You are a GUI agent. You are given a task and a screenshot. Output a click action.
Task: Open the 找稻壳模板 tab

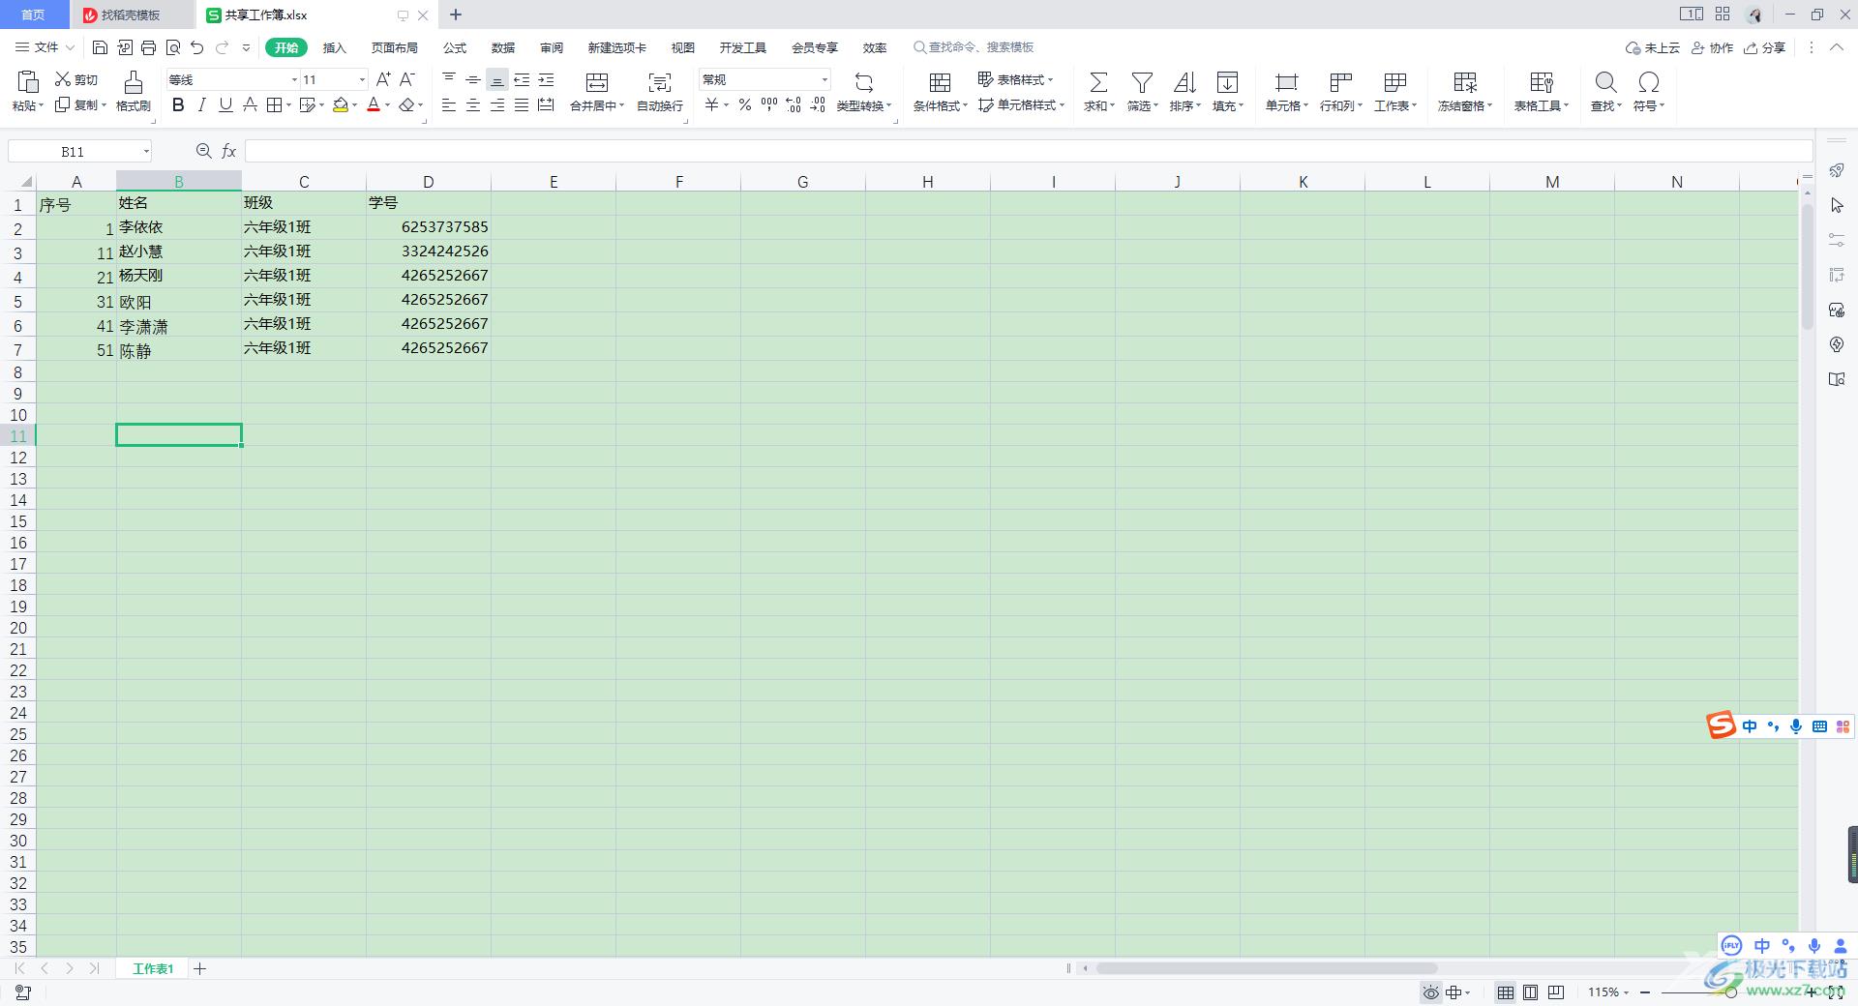(132, 15)
